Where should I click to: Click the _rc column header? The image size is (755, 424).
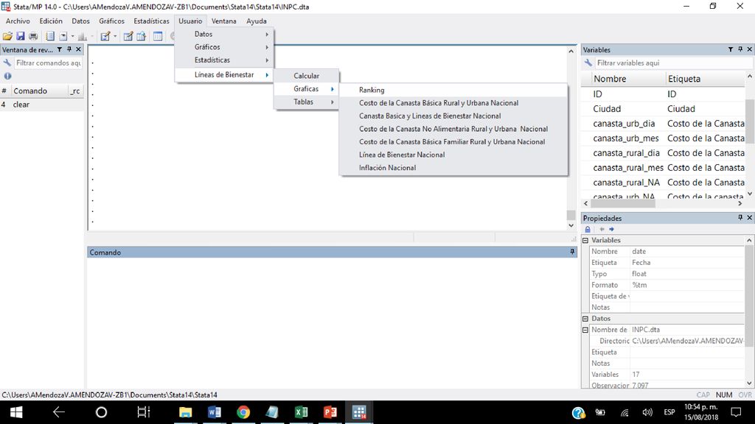75,91
